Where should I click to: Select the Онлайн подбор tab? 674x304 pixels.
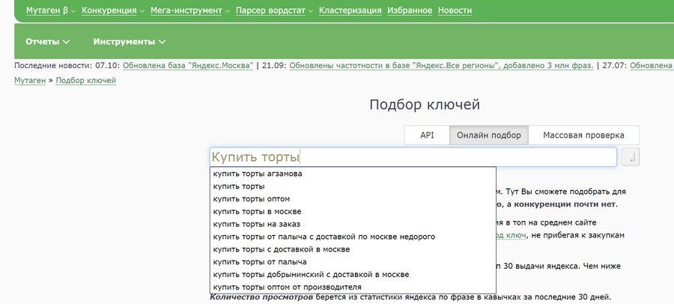point(489,135)
